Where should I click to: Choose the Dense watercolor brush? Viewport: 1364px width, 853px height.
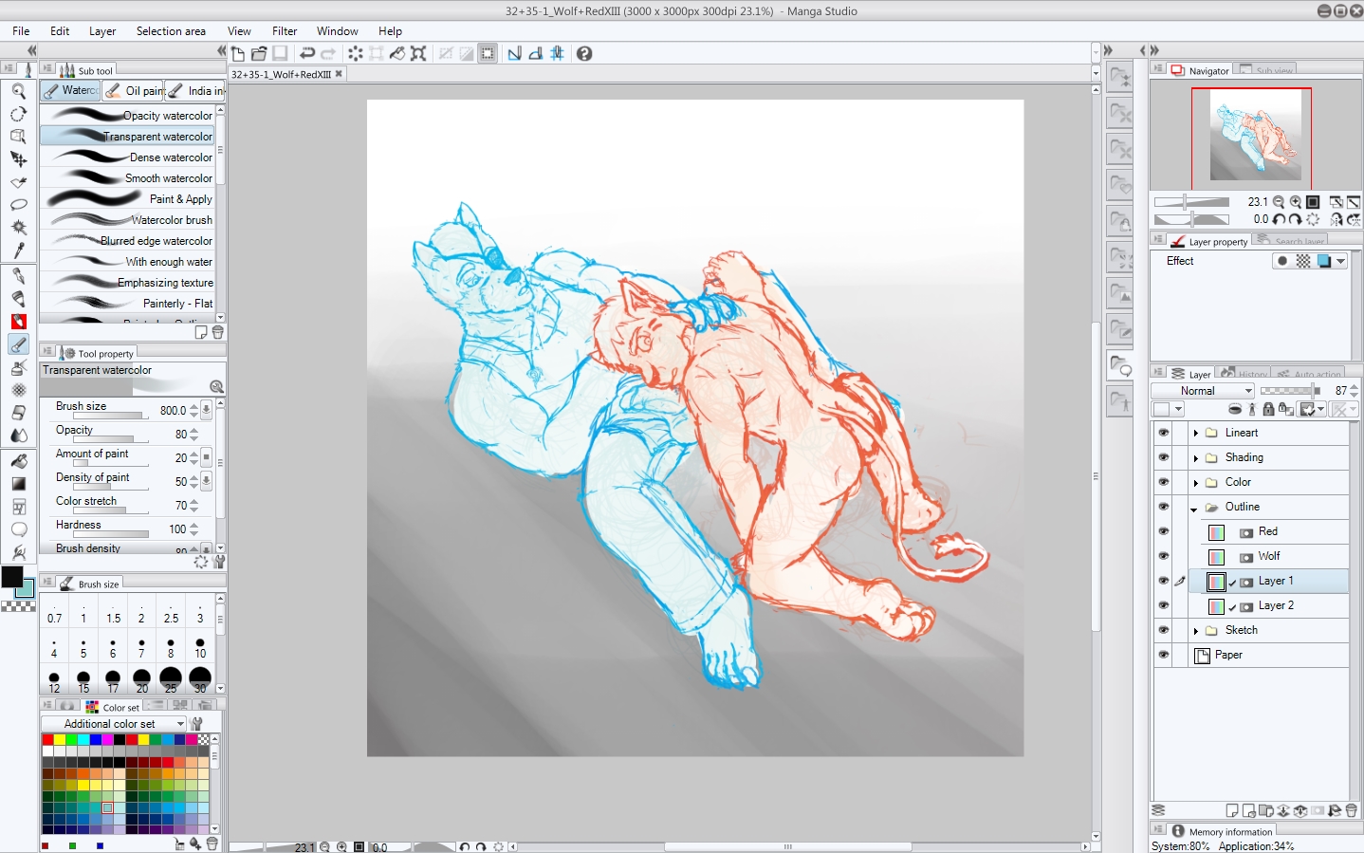(x=128, y=158)
